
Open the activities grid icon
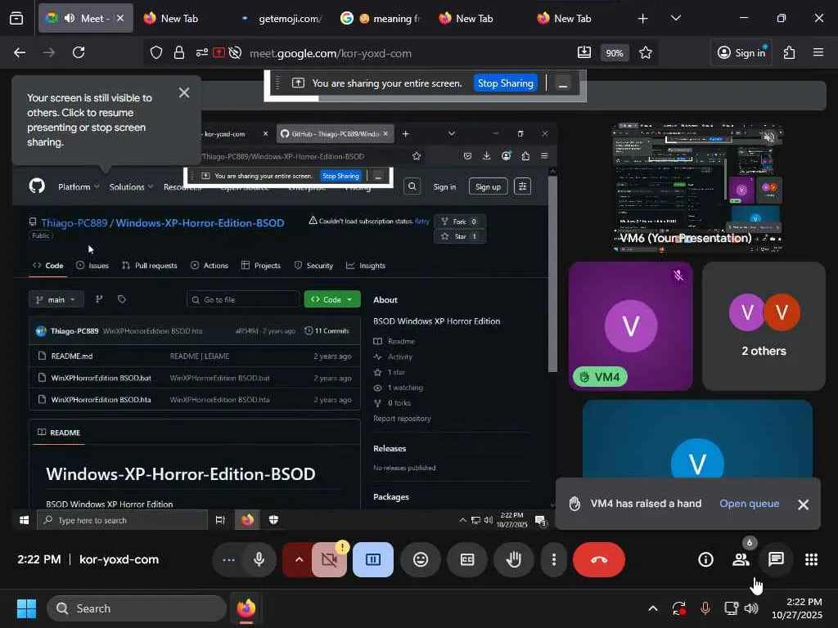(811, 559)
